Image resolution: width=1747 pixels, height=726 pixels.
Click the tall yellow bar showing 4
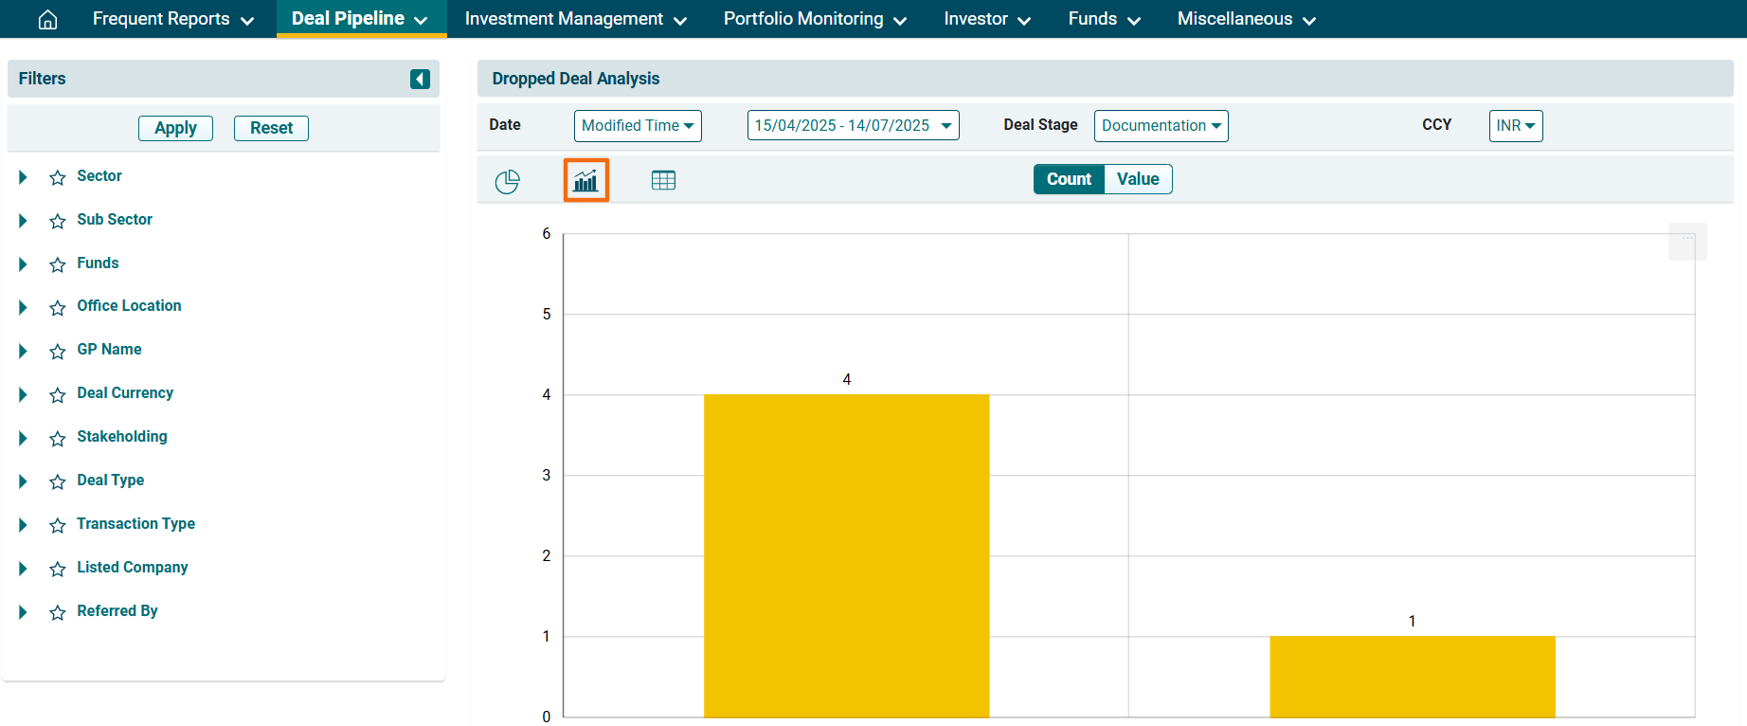point(846,554)
